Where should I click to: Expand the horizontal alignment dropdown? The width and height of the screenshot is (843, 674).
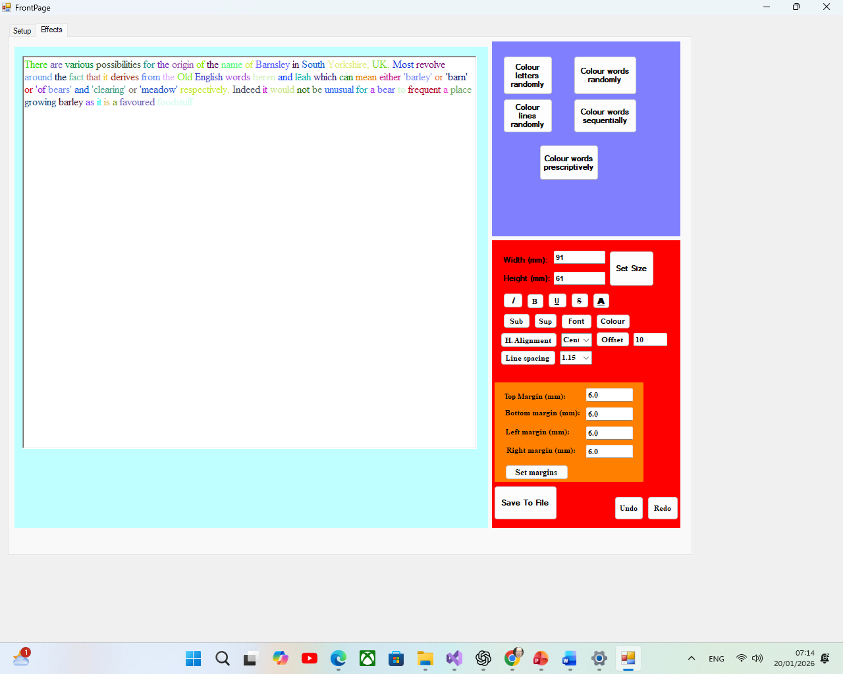coord(576,340)
